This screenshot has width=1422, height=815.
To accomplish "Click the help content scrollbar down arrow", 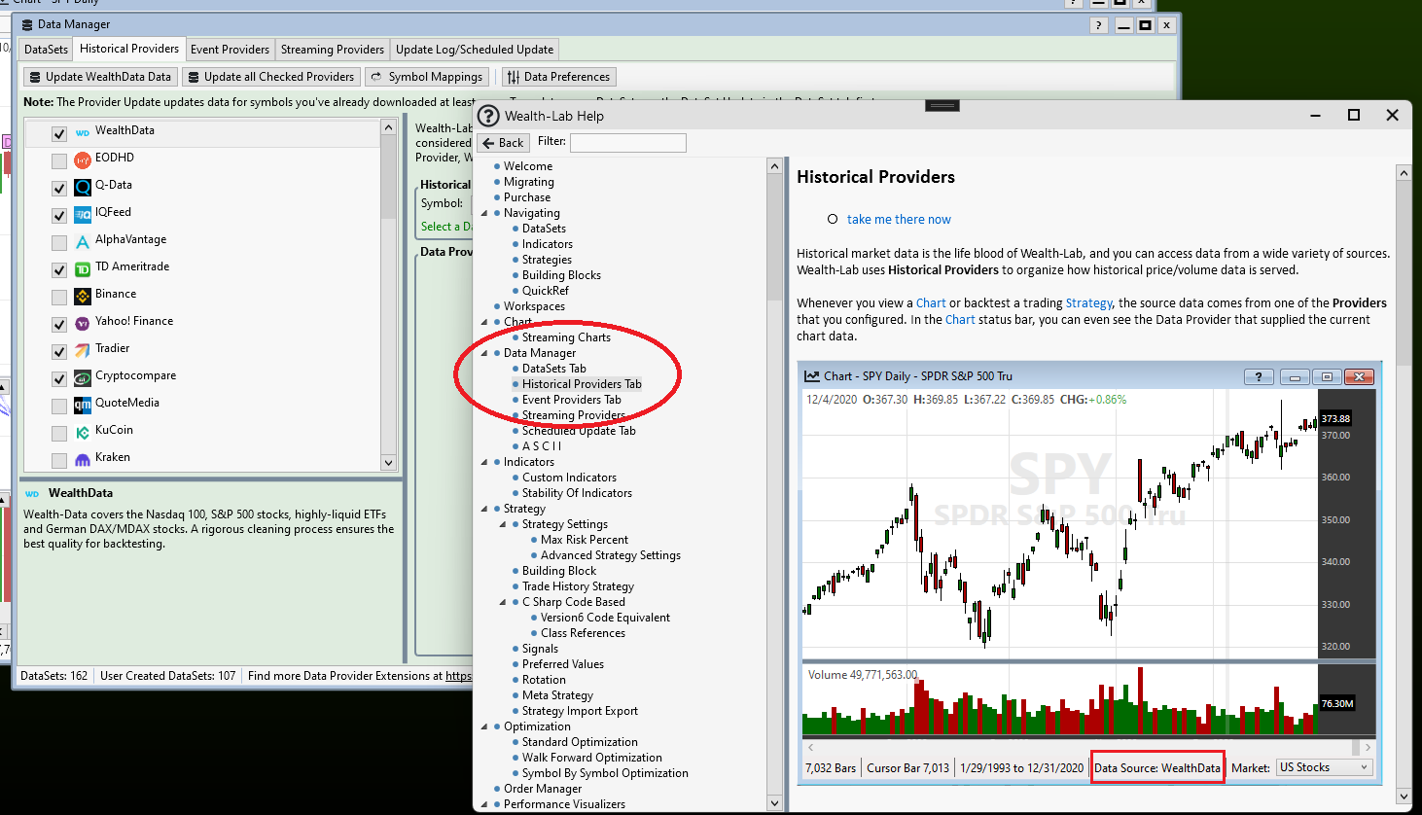I will click(1404, 797).
